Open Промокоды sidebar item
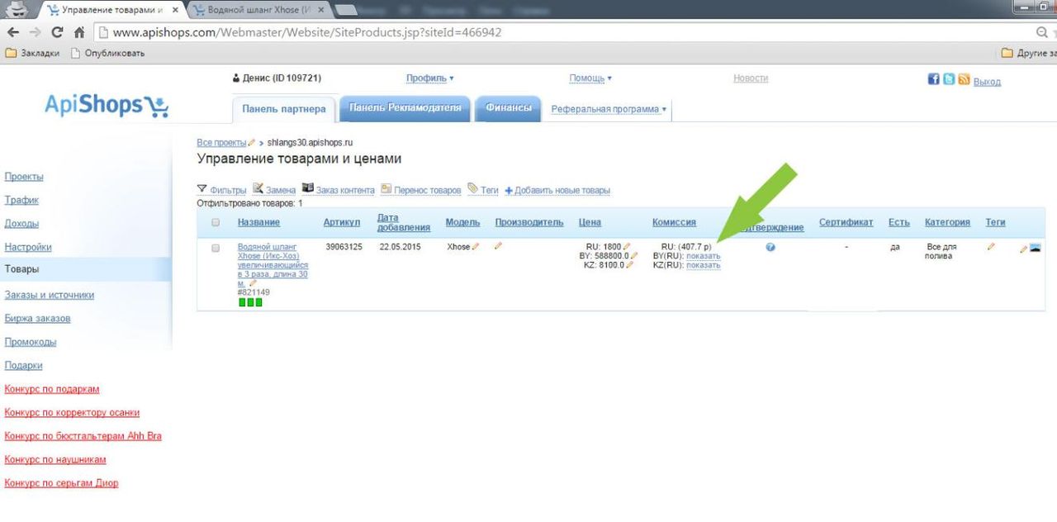The width and height of the screenshot is (1057, 522). click(31, 342)
